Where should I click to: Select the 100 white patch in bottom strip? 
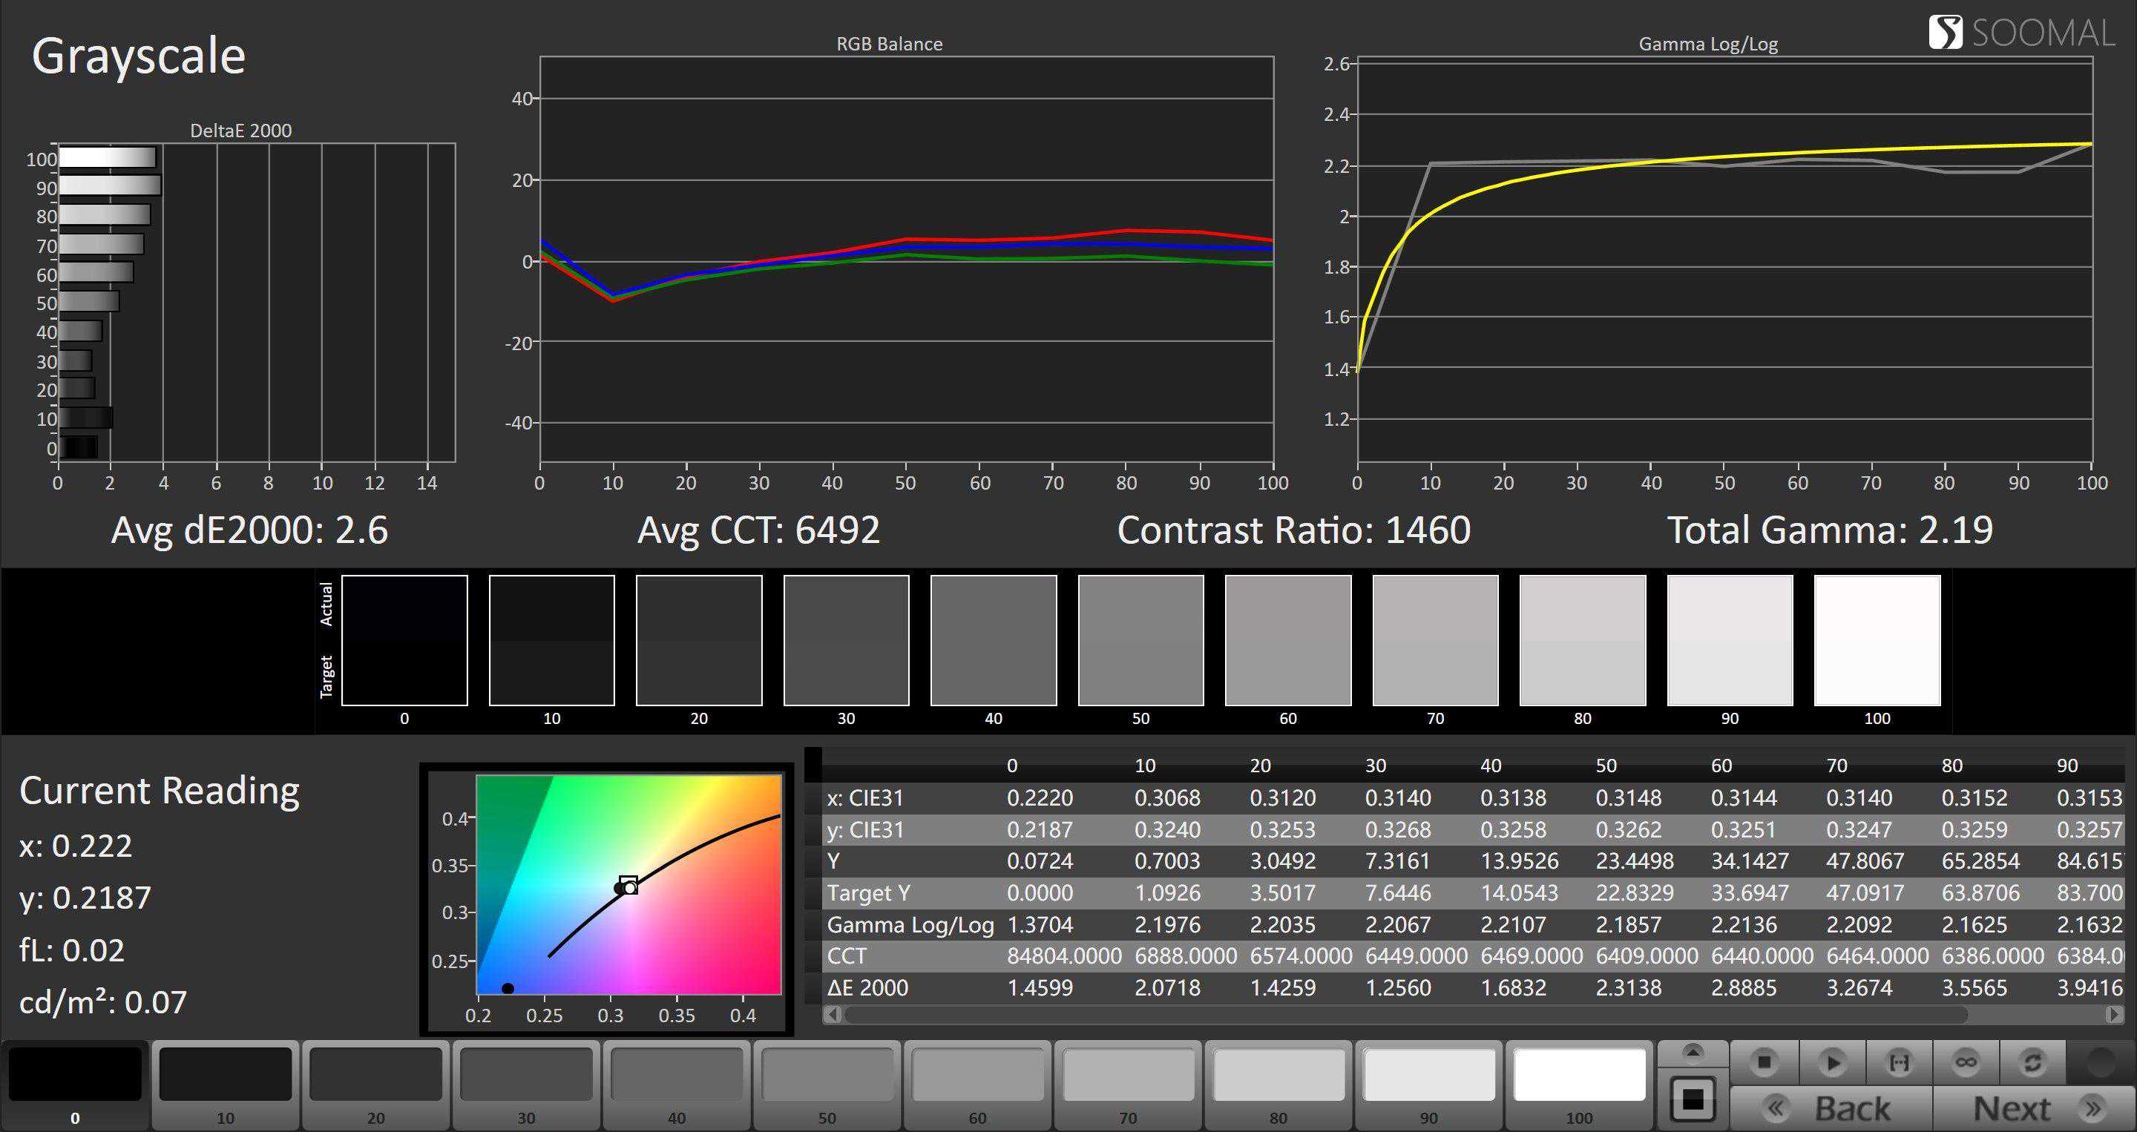point(1579,1075)
